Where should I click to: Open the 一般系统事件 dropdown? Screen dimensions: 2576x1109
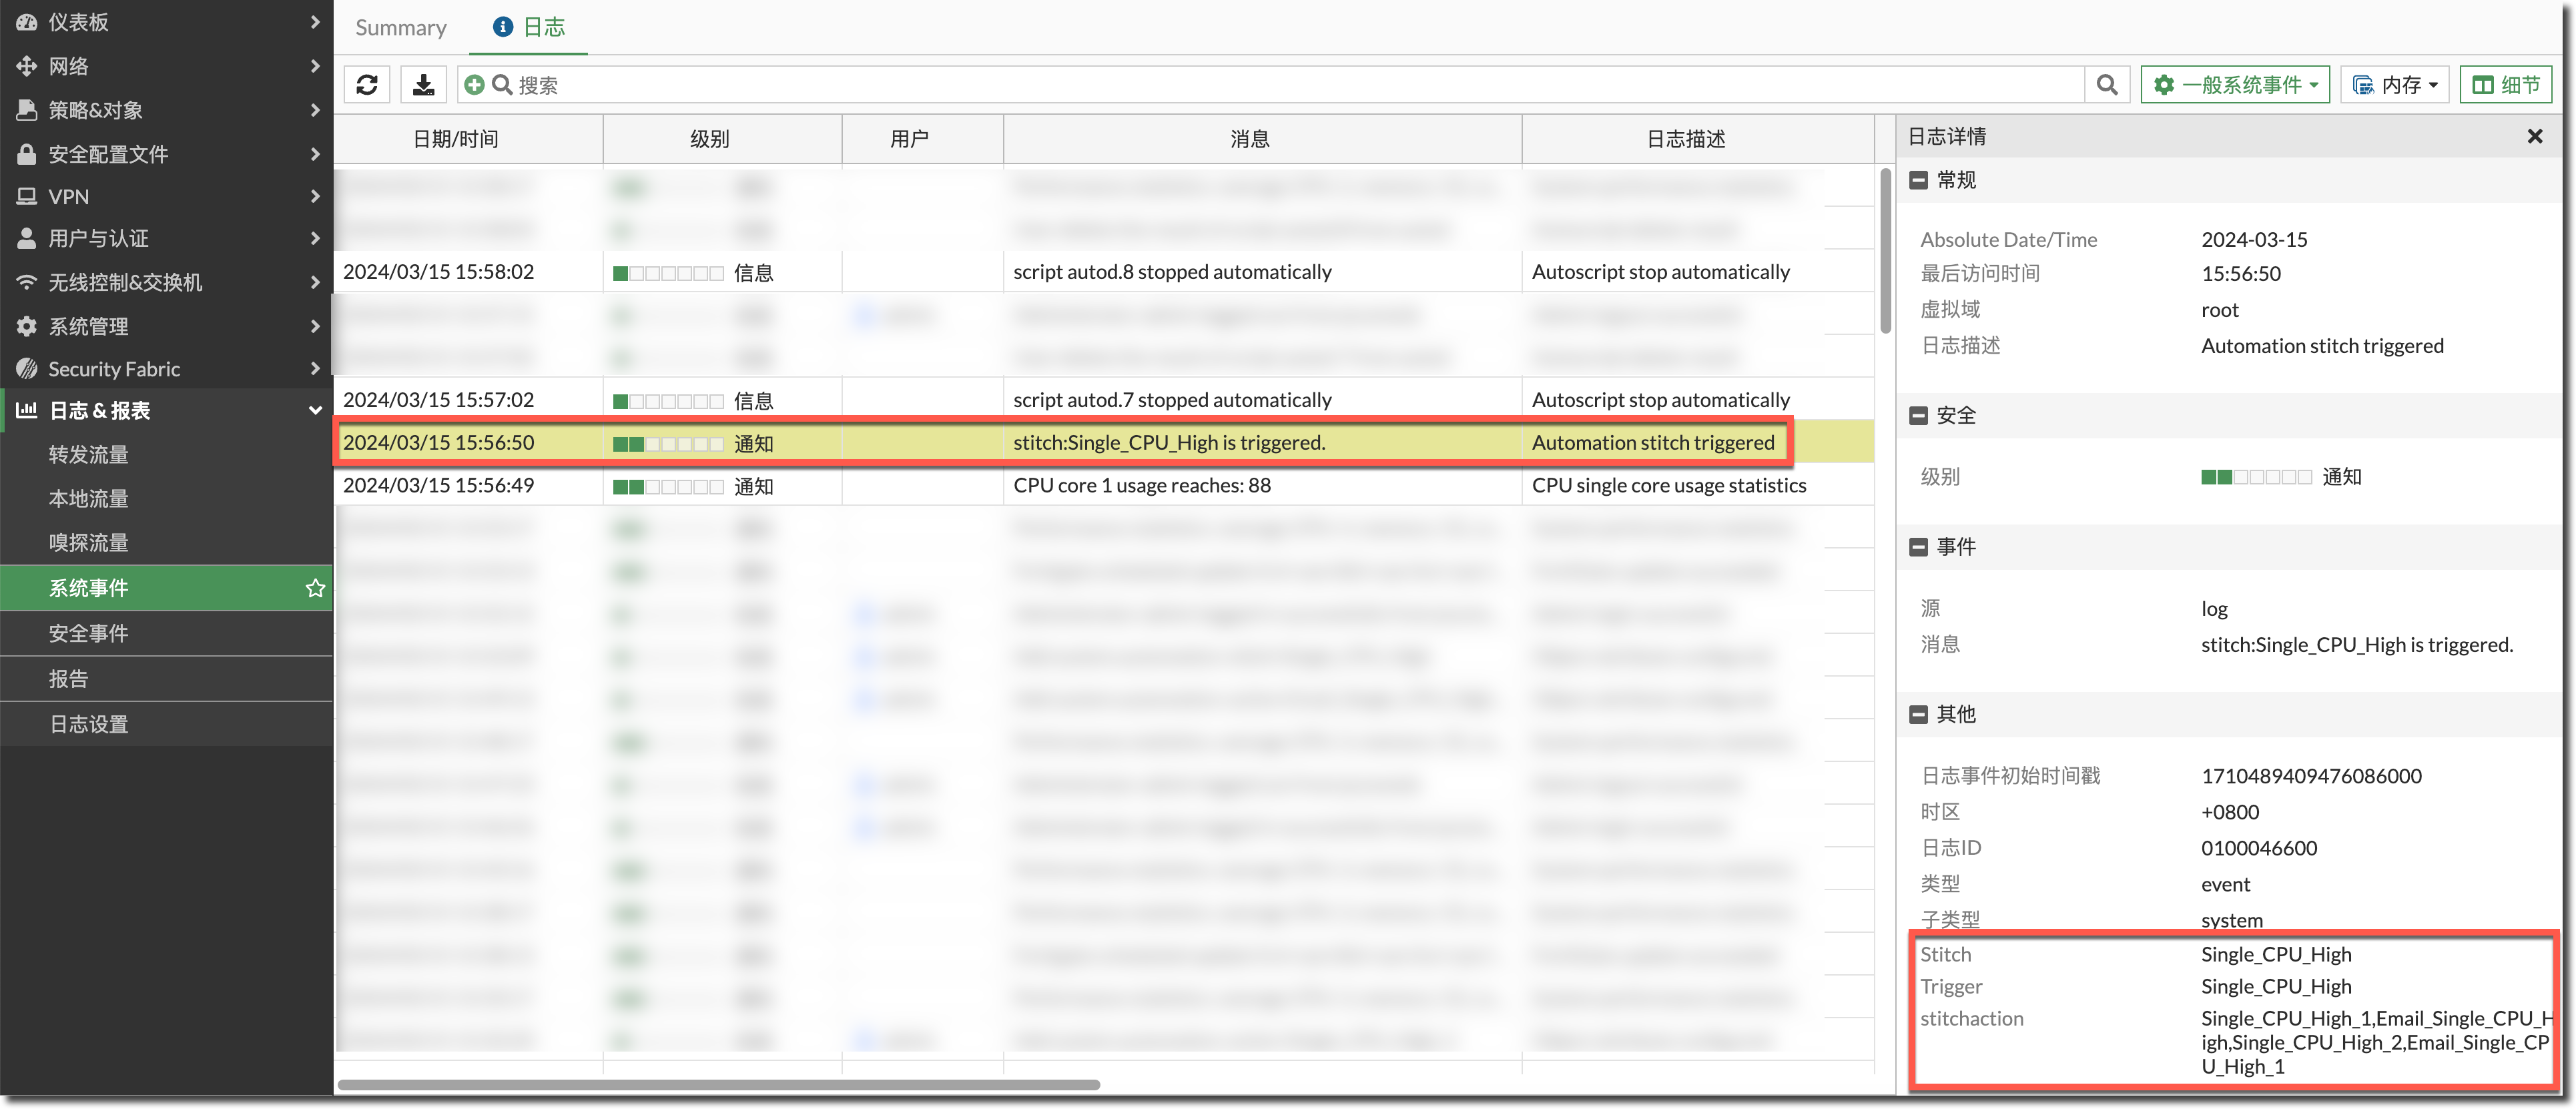tap(2234, 85)
